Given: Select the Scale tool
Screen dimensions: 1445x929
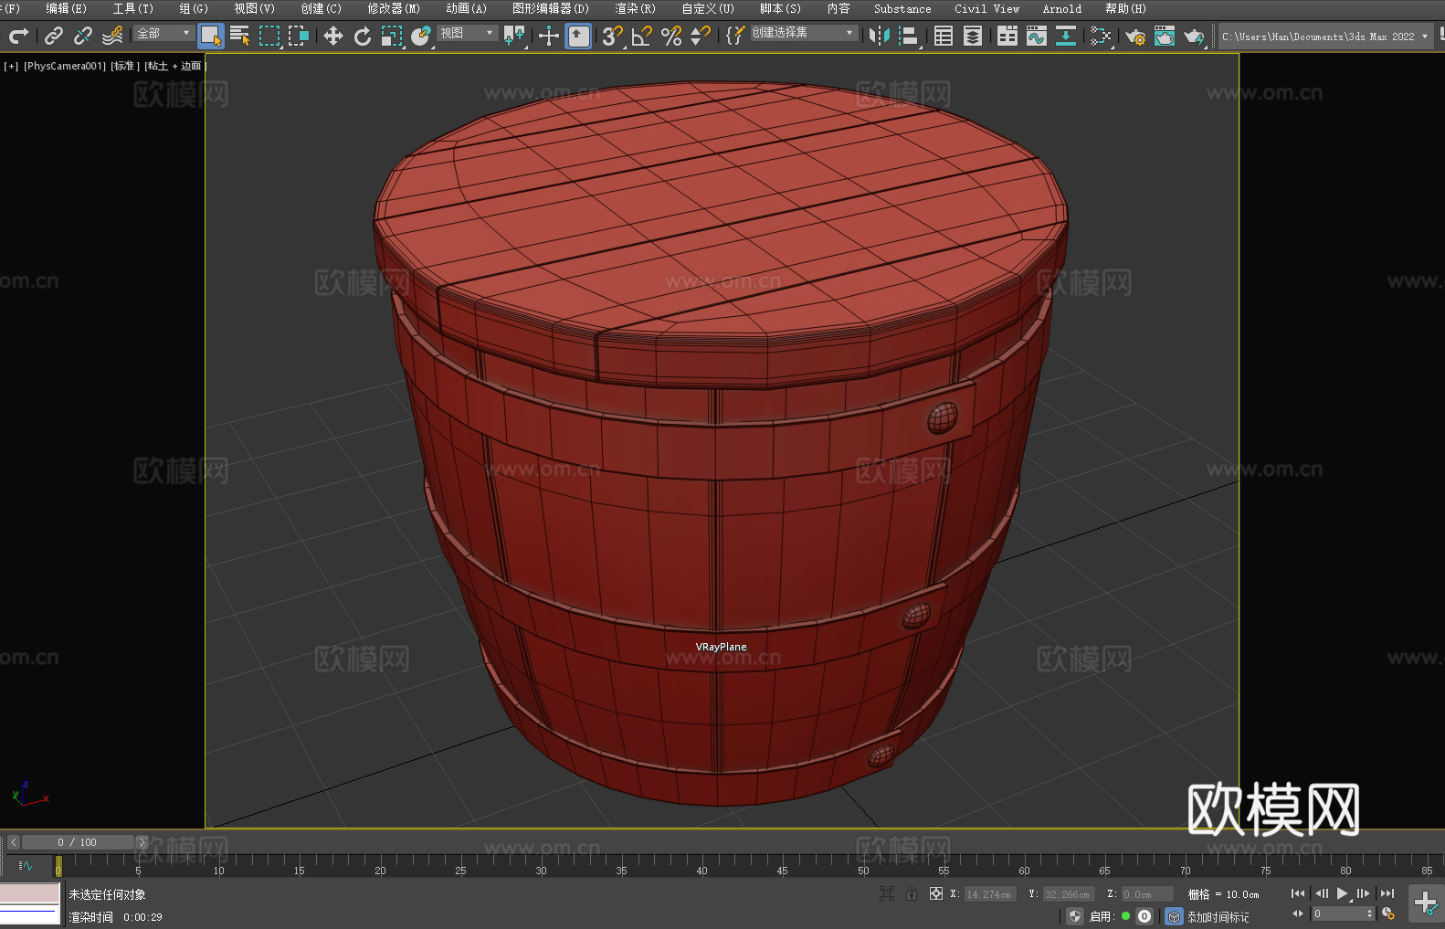Looking at the screenshot, I should 392,36.
